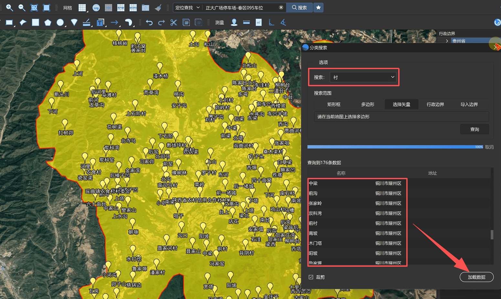Click the undo arrow icon

click(149, 22)
